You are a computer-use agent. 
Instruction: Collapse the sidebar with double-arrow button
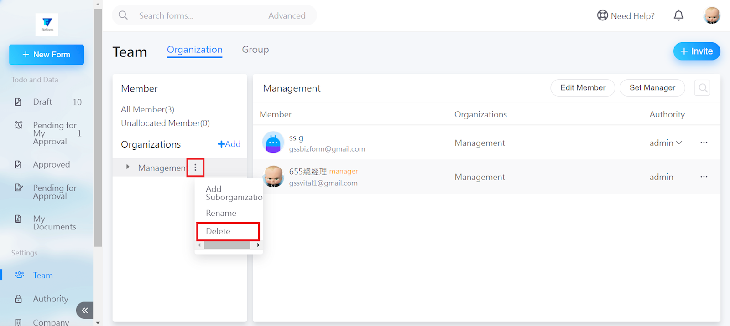tap(85, 310)
